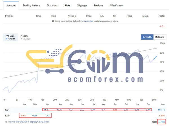Open 'How is the Growth in Signals Calculated?' link
This screenshot has height=126, width=169.
click(28, 122)
